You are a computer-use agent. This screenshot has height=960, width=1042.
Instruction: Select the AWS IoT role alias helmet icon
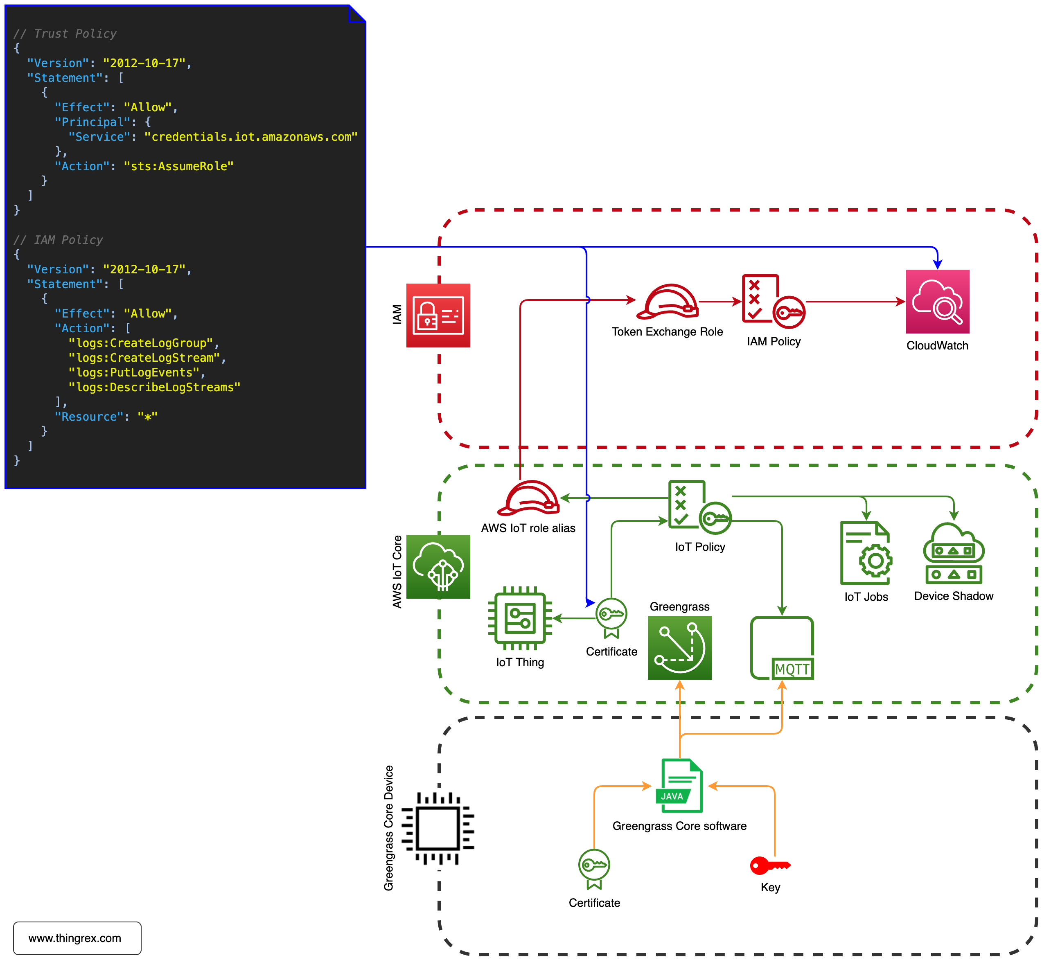[528, 498]
